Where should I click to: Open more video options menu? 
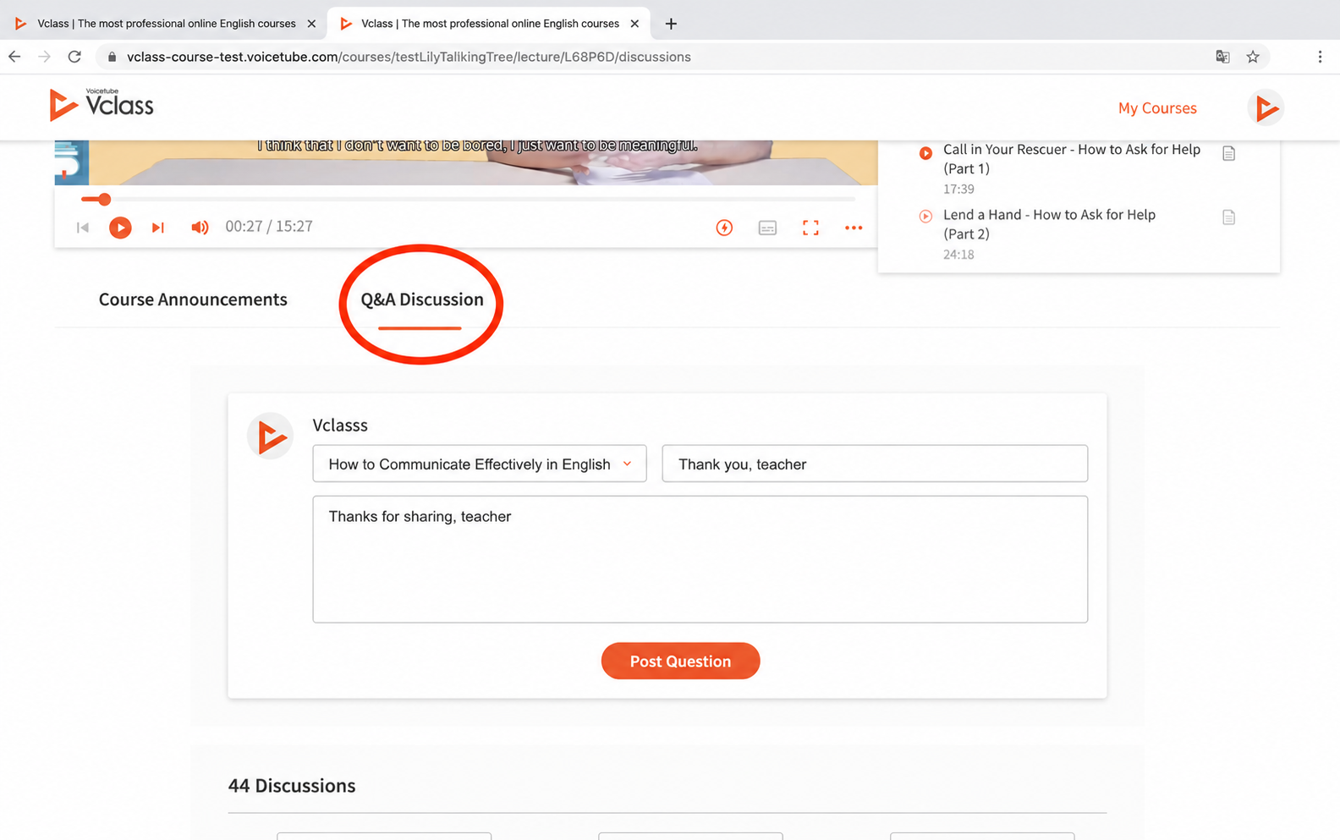point(854,228)
